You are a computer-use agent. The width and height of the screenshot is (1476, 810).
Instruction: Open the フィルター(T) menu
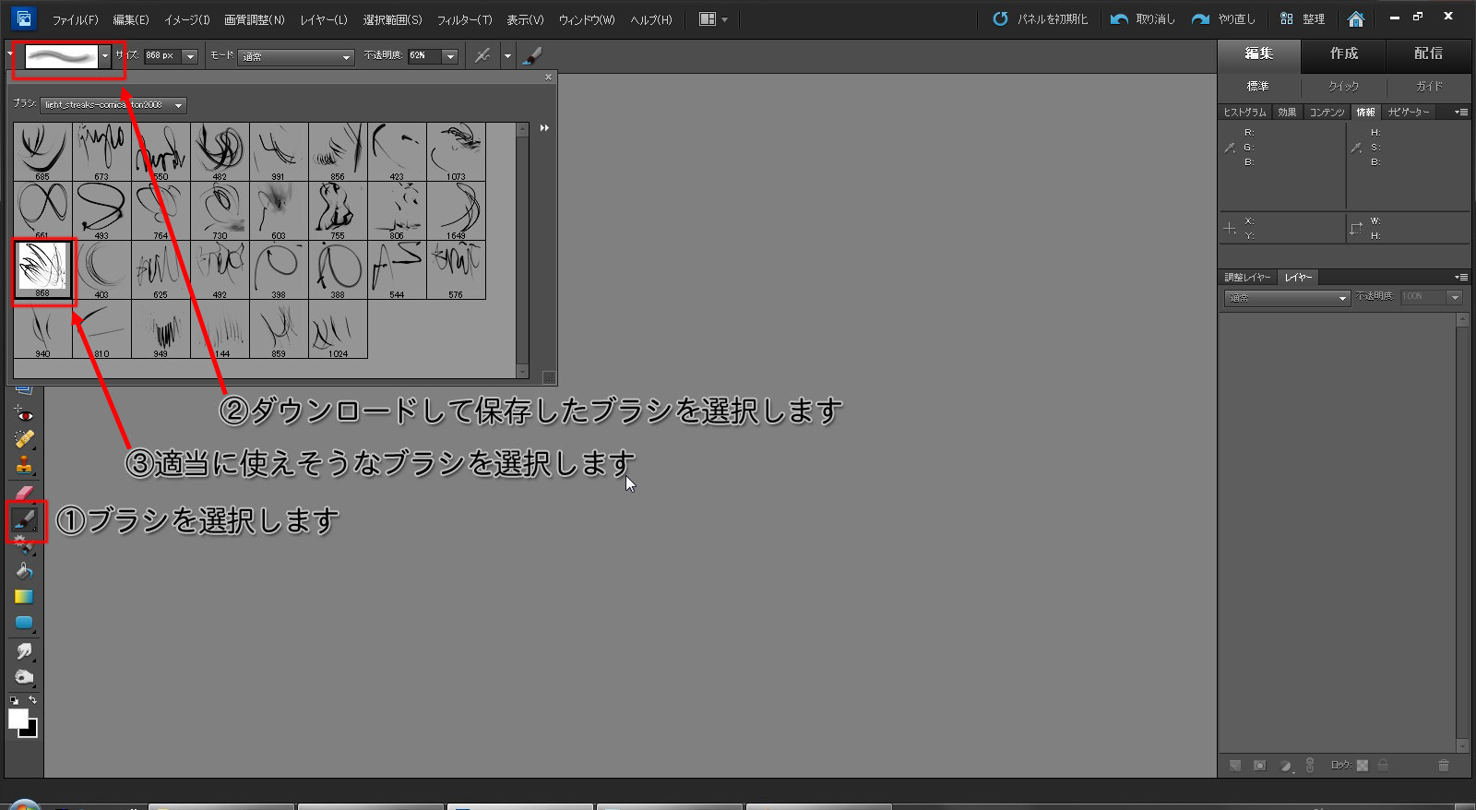[x=464, y=19]
